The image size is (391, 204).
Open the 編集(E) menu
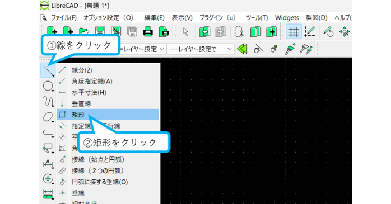click(154, 18)
